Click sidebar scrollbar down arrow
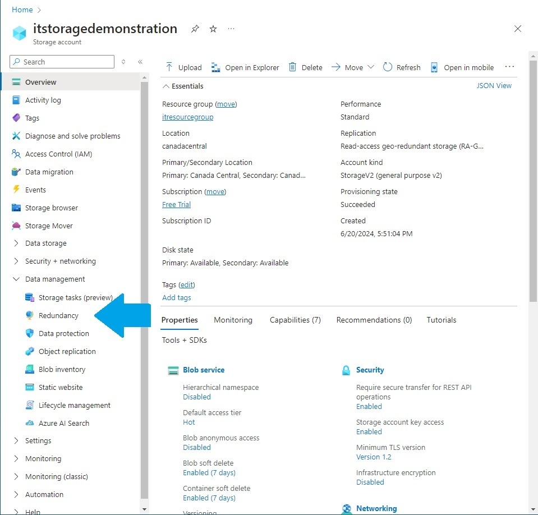 pos(144,509)
